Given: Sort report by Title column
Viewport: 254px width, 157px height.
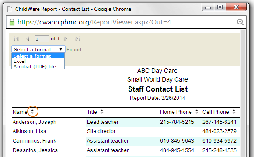Looking at the screenshot, I should (x=102, y=112).
